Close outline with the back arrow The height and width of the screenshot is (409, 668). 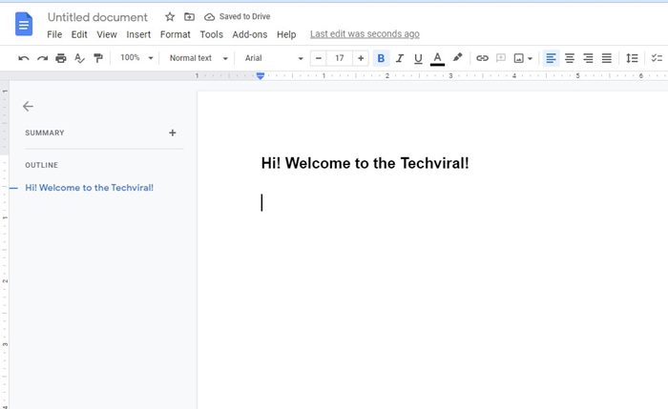pyautogui.click(x=28, y=107)
